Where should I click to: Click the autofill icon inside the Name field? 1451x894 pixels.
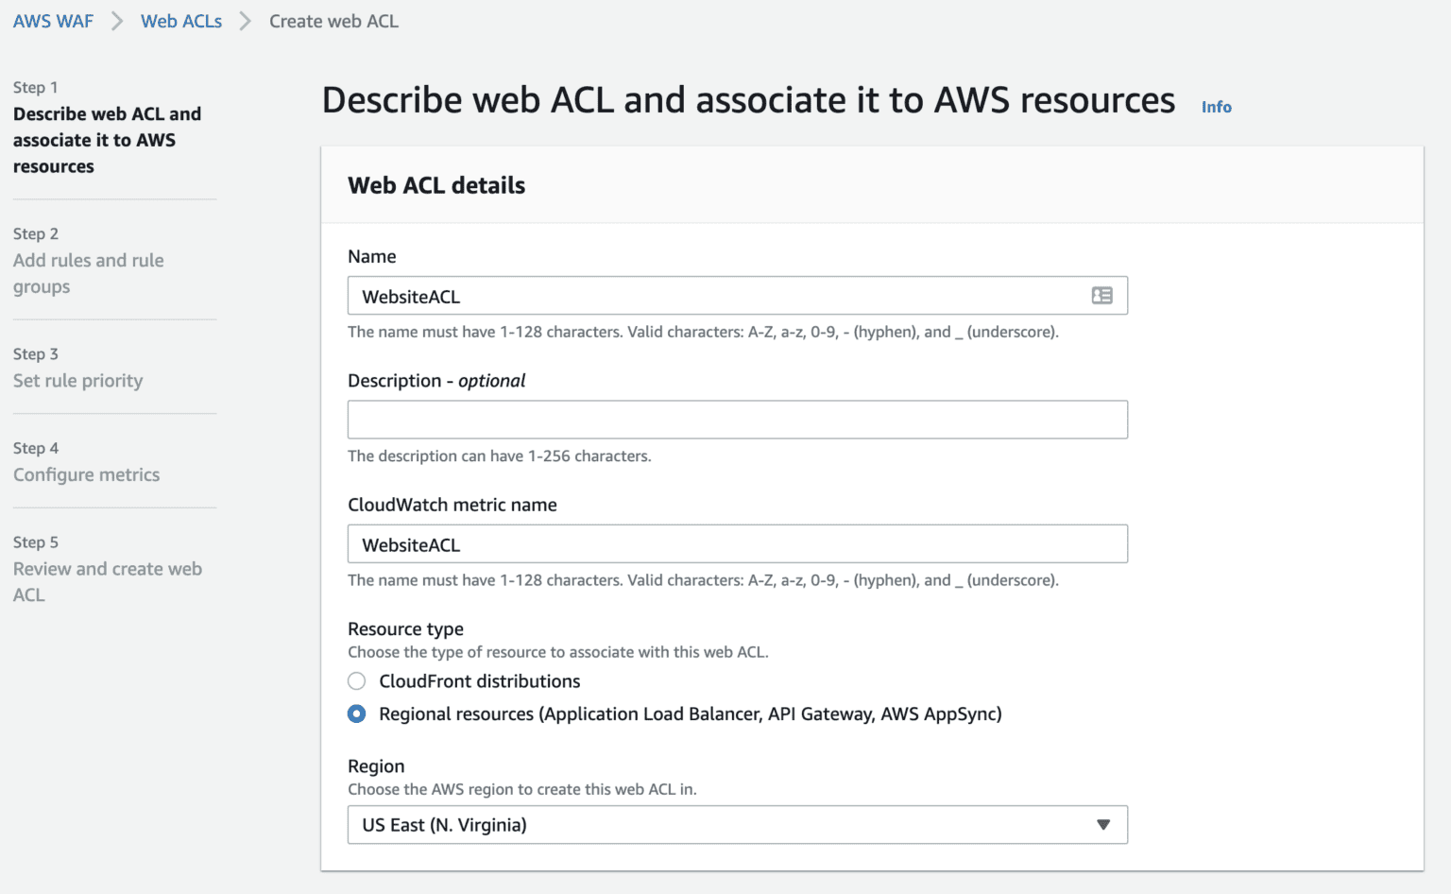point(1101,295)
